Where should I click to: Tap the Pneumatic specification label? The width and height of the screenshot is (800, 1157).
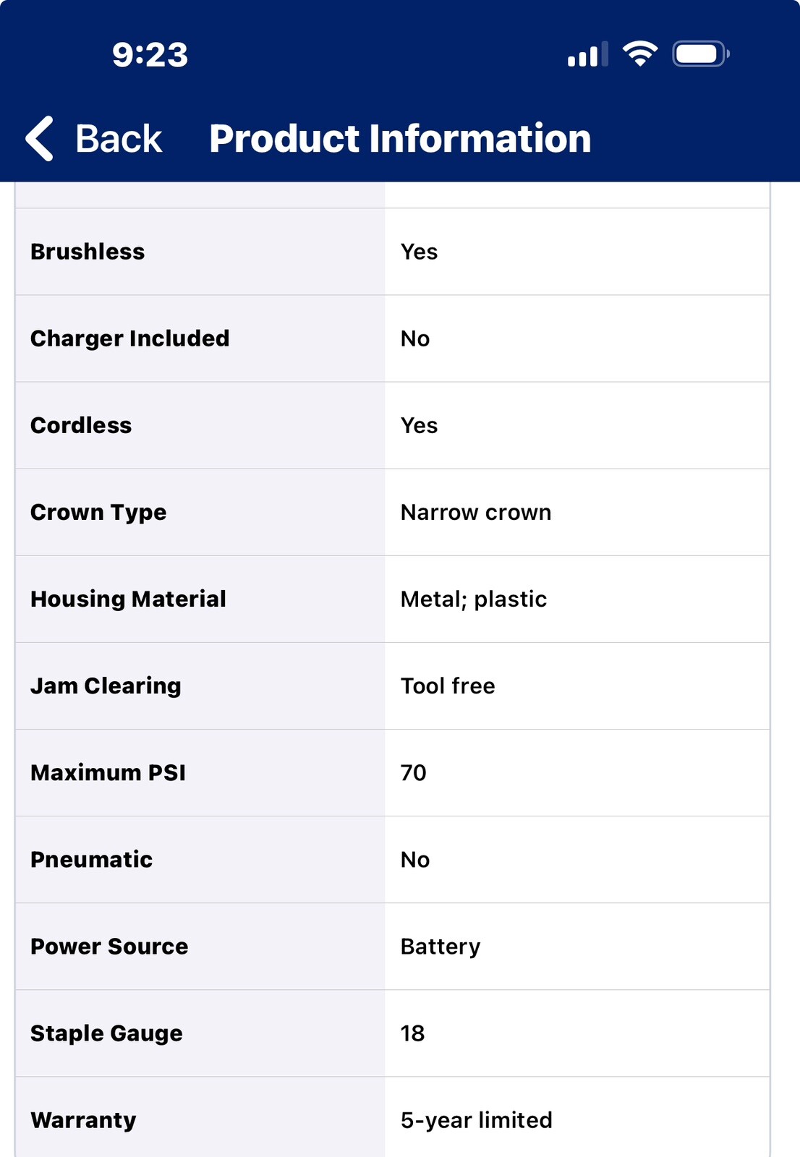[91, 860]
